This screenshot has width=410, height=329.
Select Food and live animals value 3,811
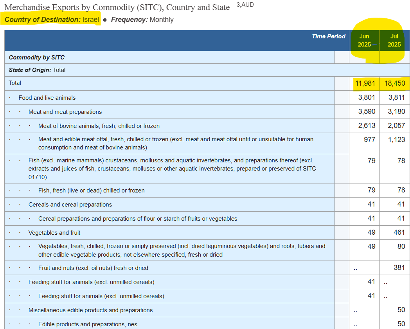coord(396,97)
